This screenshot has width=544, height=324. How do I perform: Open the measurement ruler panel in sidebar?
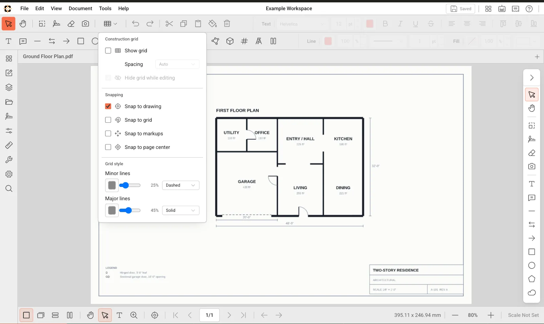9,145
